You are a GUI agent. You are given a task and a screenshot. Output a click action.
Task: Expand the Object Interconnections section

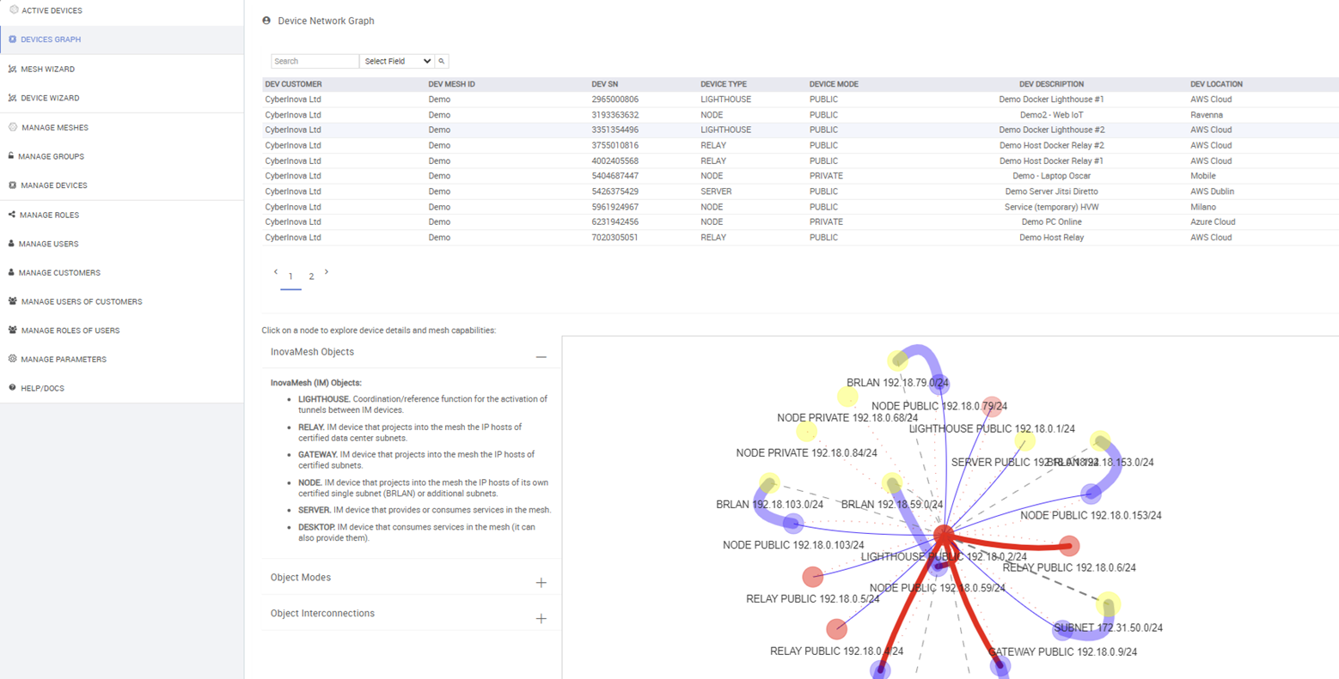pos(541,619)
